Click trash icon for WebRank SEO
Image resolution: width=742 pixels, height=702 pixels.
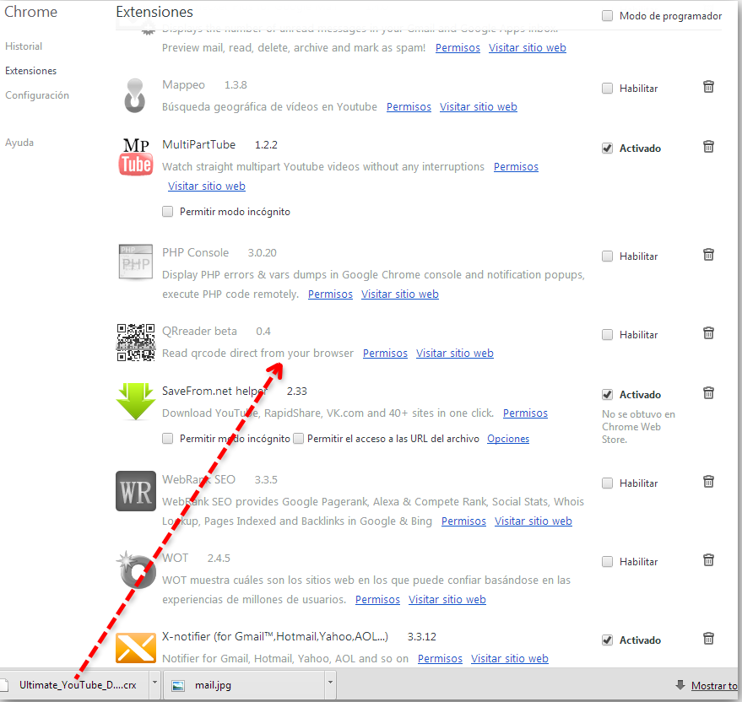click(708, 482)
